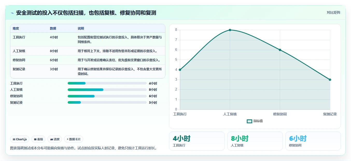Click the description starting 用于与开发或运维确认责任
The image size is (351, 161).
click(119, 60)
